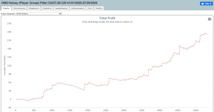View the Leaderboards tab
214x112 pixels.
point(61,8)
